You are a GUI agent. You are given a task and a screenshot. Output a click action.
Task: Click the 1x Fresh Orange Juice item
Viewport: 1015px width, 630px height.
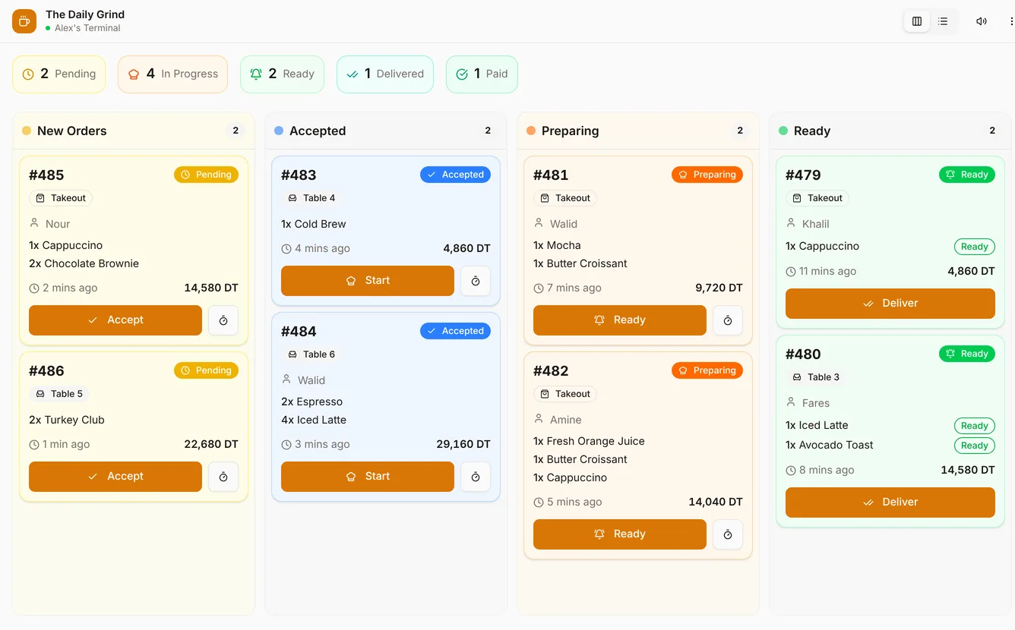pos(589,442)
